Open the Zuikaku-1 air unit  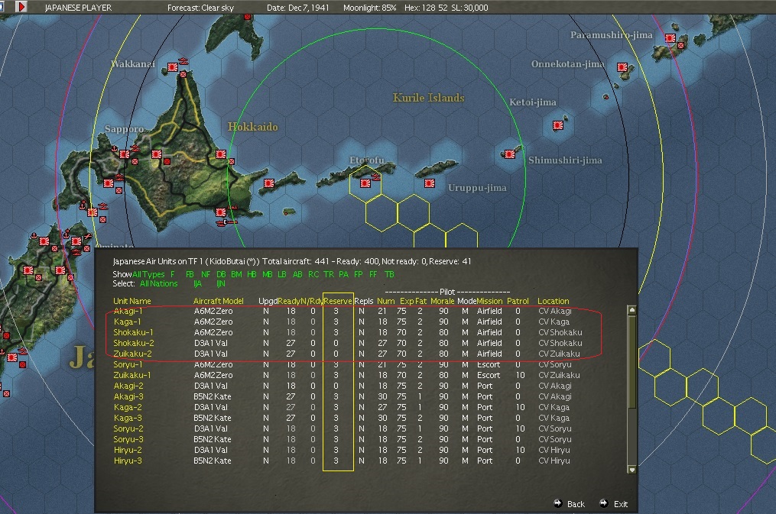(132, 375)
